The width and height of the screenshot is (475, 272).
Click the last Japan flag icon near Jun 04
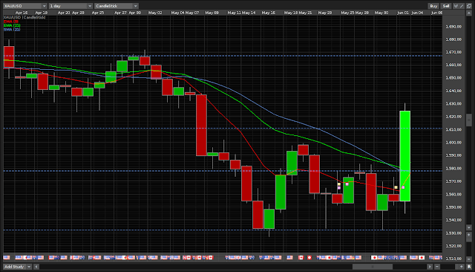coord(422,257)
